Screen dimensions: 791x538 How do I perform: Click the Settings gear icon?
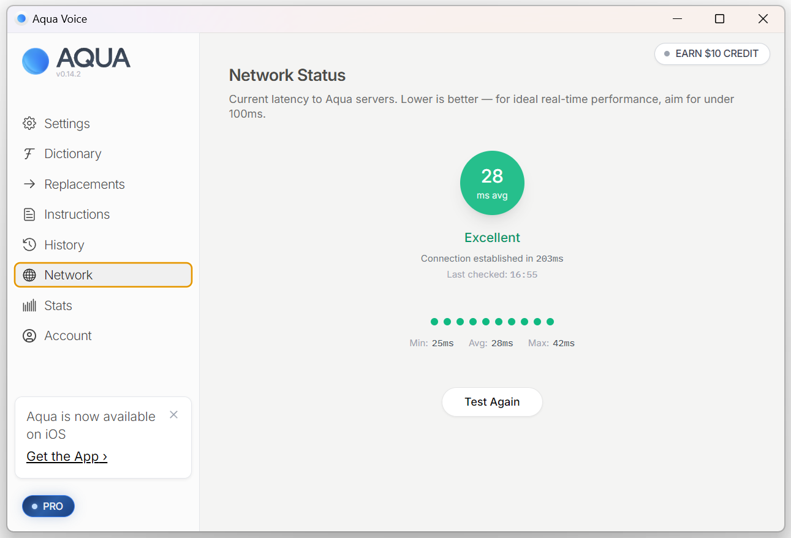click(29, 124)
